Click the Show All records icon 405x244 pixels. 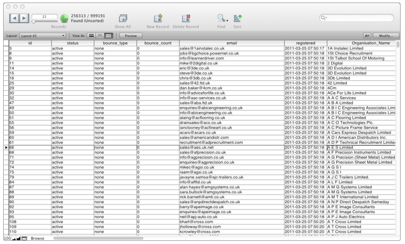tap(123, 19)
